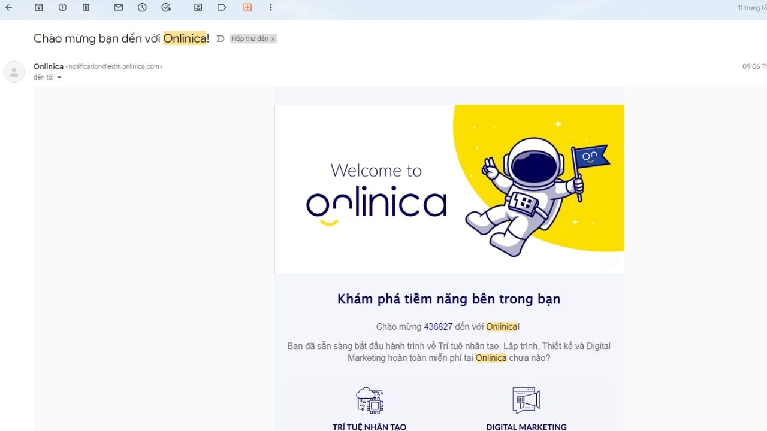Click the Onlinica sender avatar
The image size is (767, 431).
click(x=14, y=71)
